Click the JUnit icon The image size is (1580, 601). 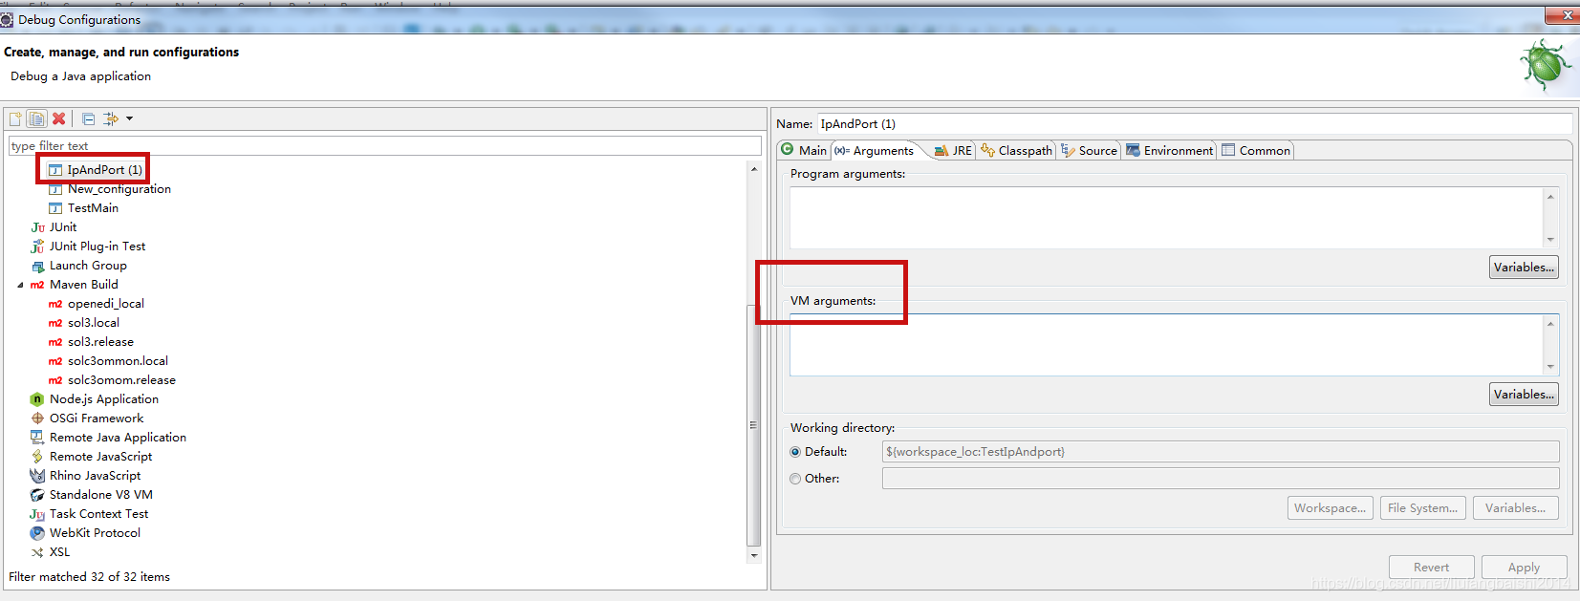(37, 227)
